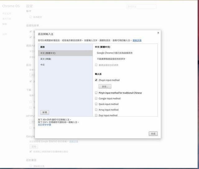Close the 語言與輸入法 dialog with the X
The width and height of the screenshot is (199, 169).
158,33
